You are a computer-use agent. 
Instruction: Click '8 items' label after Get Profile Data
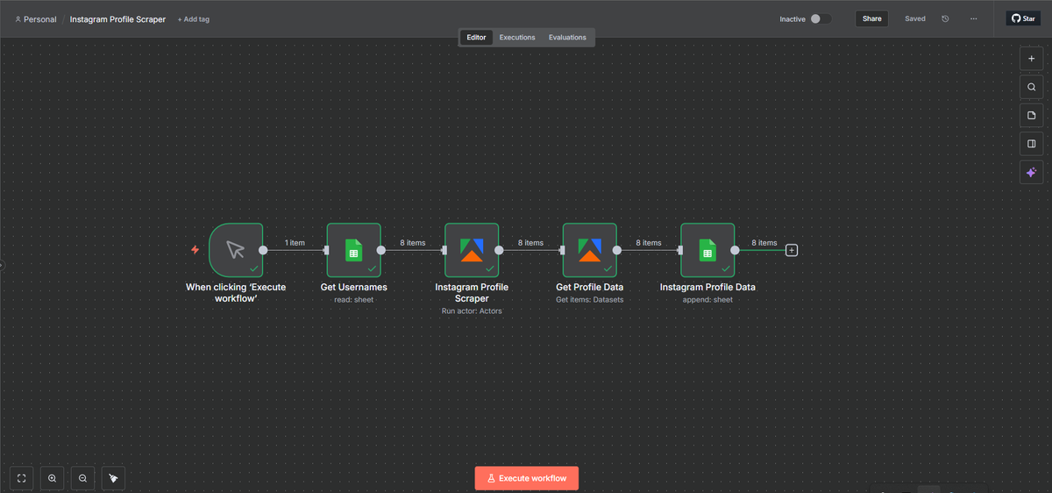[649, 243]
